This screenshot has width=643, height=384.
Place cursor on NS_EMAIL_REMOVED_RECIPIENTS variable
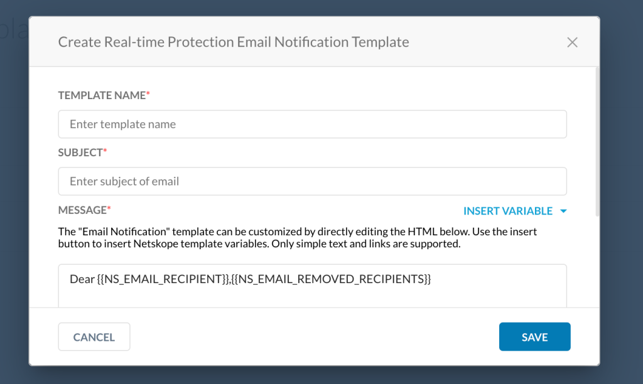[331, 279]
